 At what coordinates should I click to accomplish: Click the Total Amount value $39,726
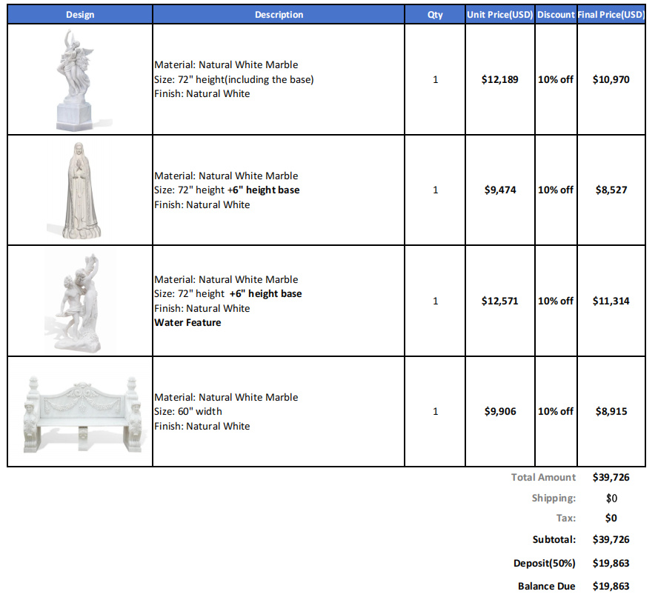611,477
